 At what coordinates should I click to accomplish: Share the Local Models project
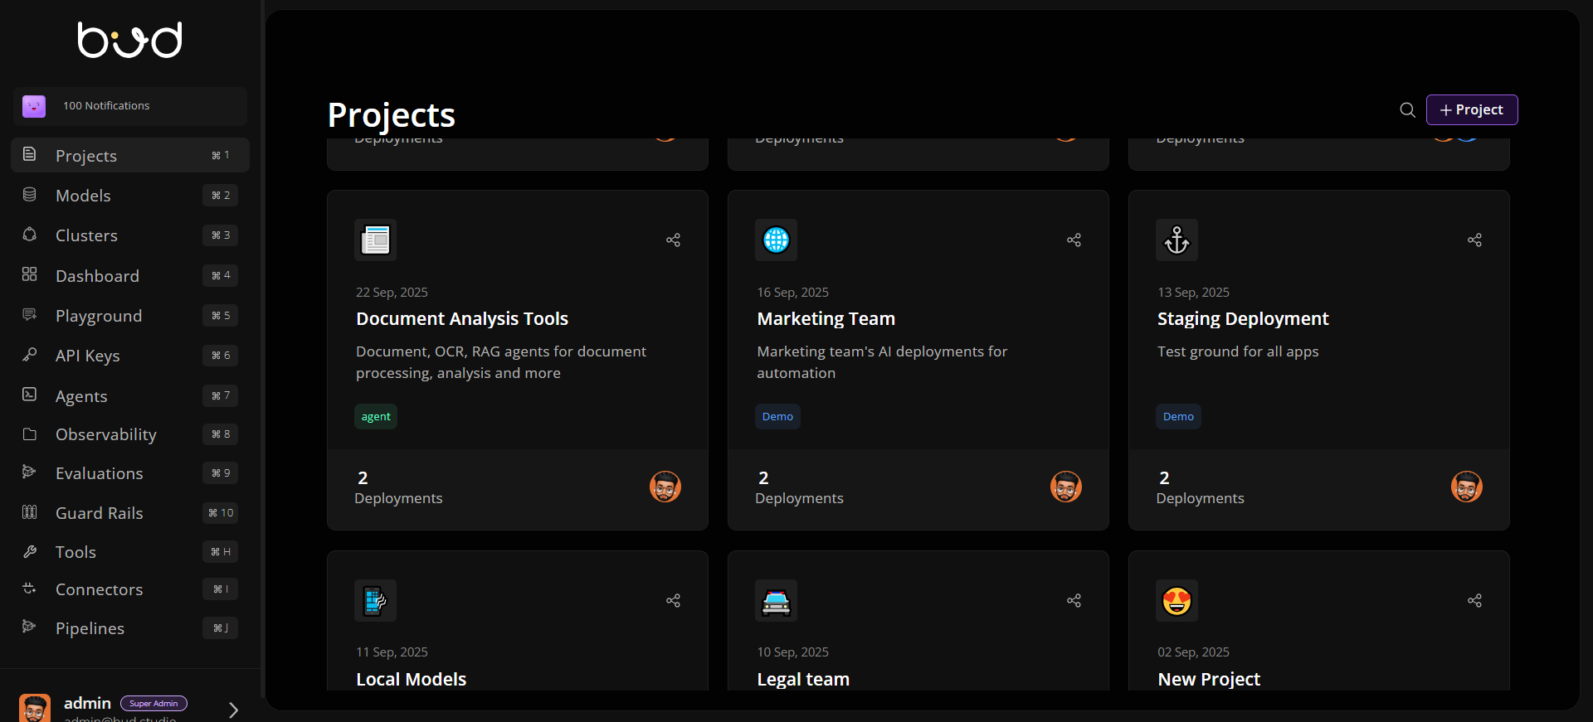673,600
